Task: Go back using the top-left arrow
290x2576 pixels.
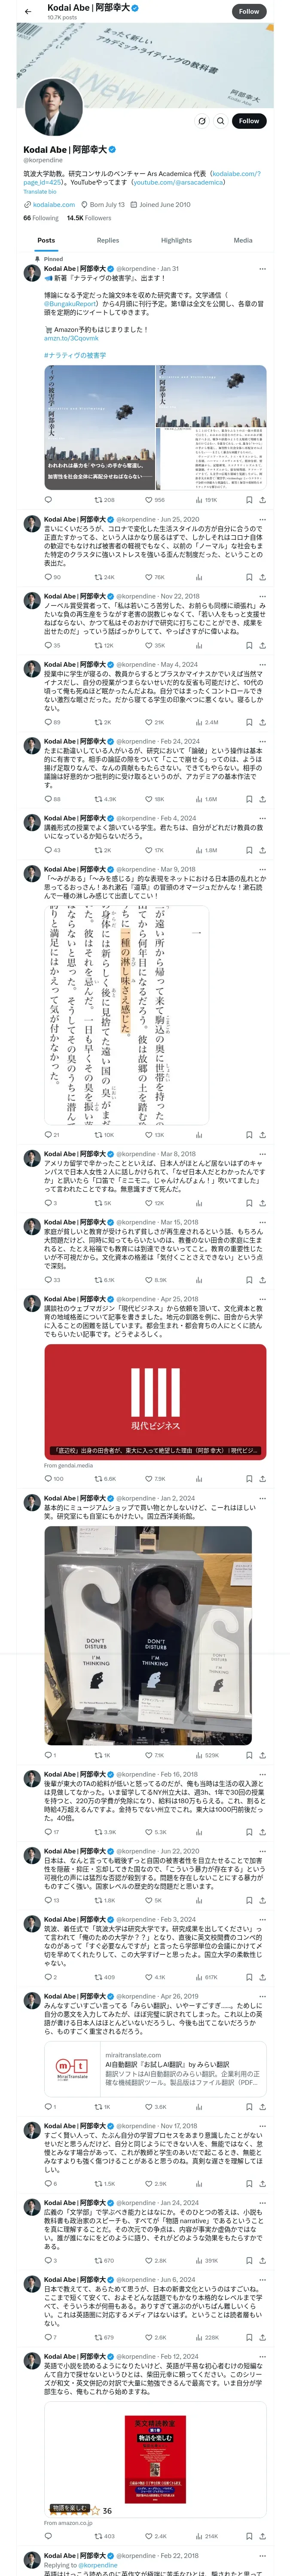Action: point(27,11)
